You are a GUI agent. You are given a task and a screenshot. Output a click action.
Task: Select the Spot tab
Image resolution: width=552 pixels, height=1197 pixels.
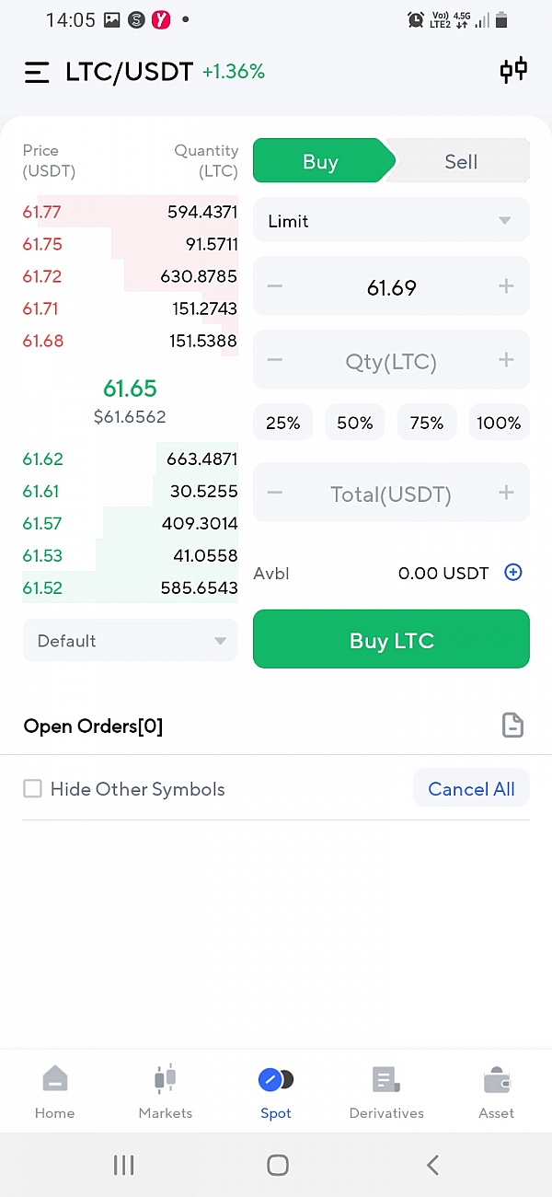pos(276,1093)
